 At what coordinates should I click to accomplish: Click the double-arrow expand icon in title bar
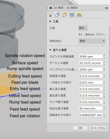[x=107, y=8]
